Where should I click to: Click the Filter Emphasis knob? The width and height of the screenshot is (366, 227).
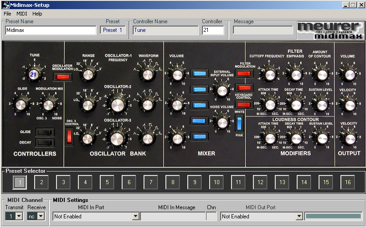point(296,75)
